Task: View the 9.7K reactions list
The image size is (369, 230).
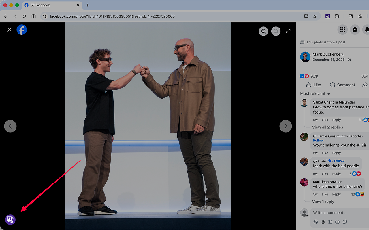Action: pos(309,76)
